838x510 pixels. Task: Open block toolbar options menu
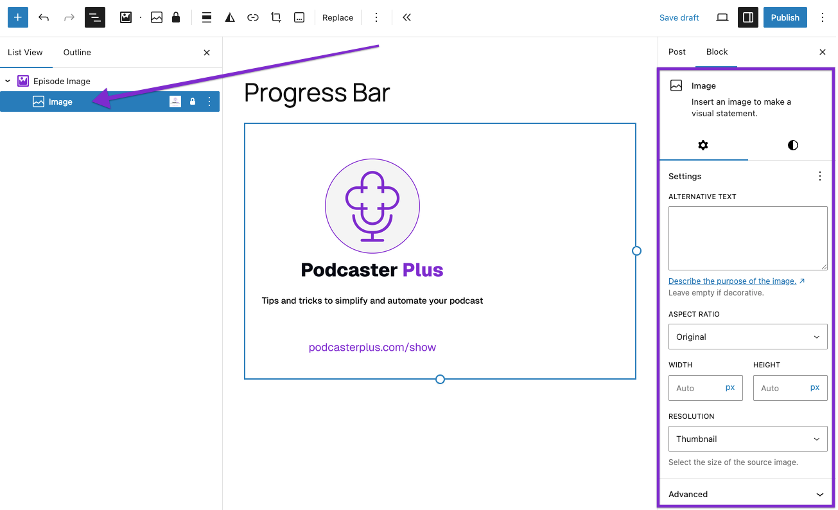click(376, 17)
